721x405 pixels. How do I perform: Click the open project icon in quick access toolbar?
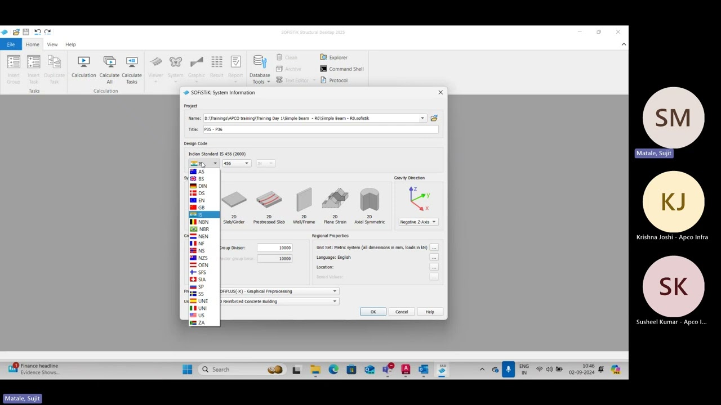coord(16,32)
